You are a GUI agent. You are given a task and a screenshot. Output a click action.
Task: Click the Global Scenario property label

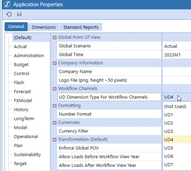click(75, 46)
